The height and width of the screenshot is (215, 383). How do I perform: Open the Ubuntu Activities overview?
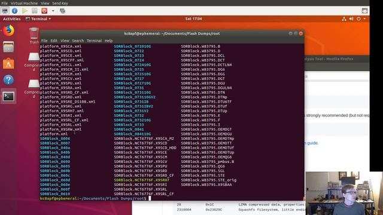[12, 19]
